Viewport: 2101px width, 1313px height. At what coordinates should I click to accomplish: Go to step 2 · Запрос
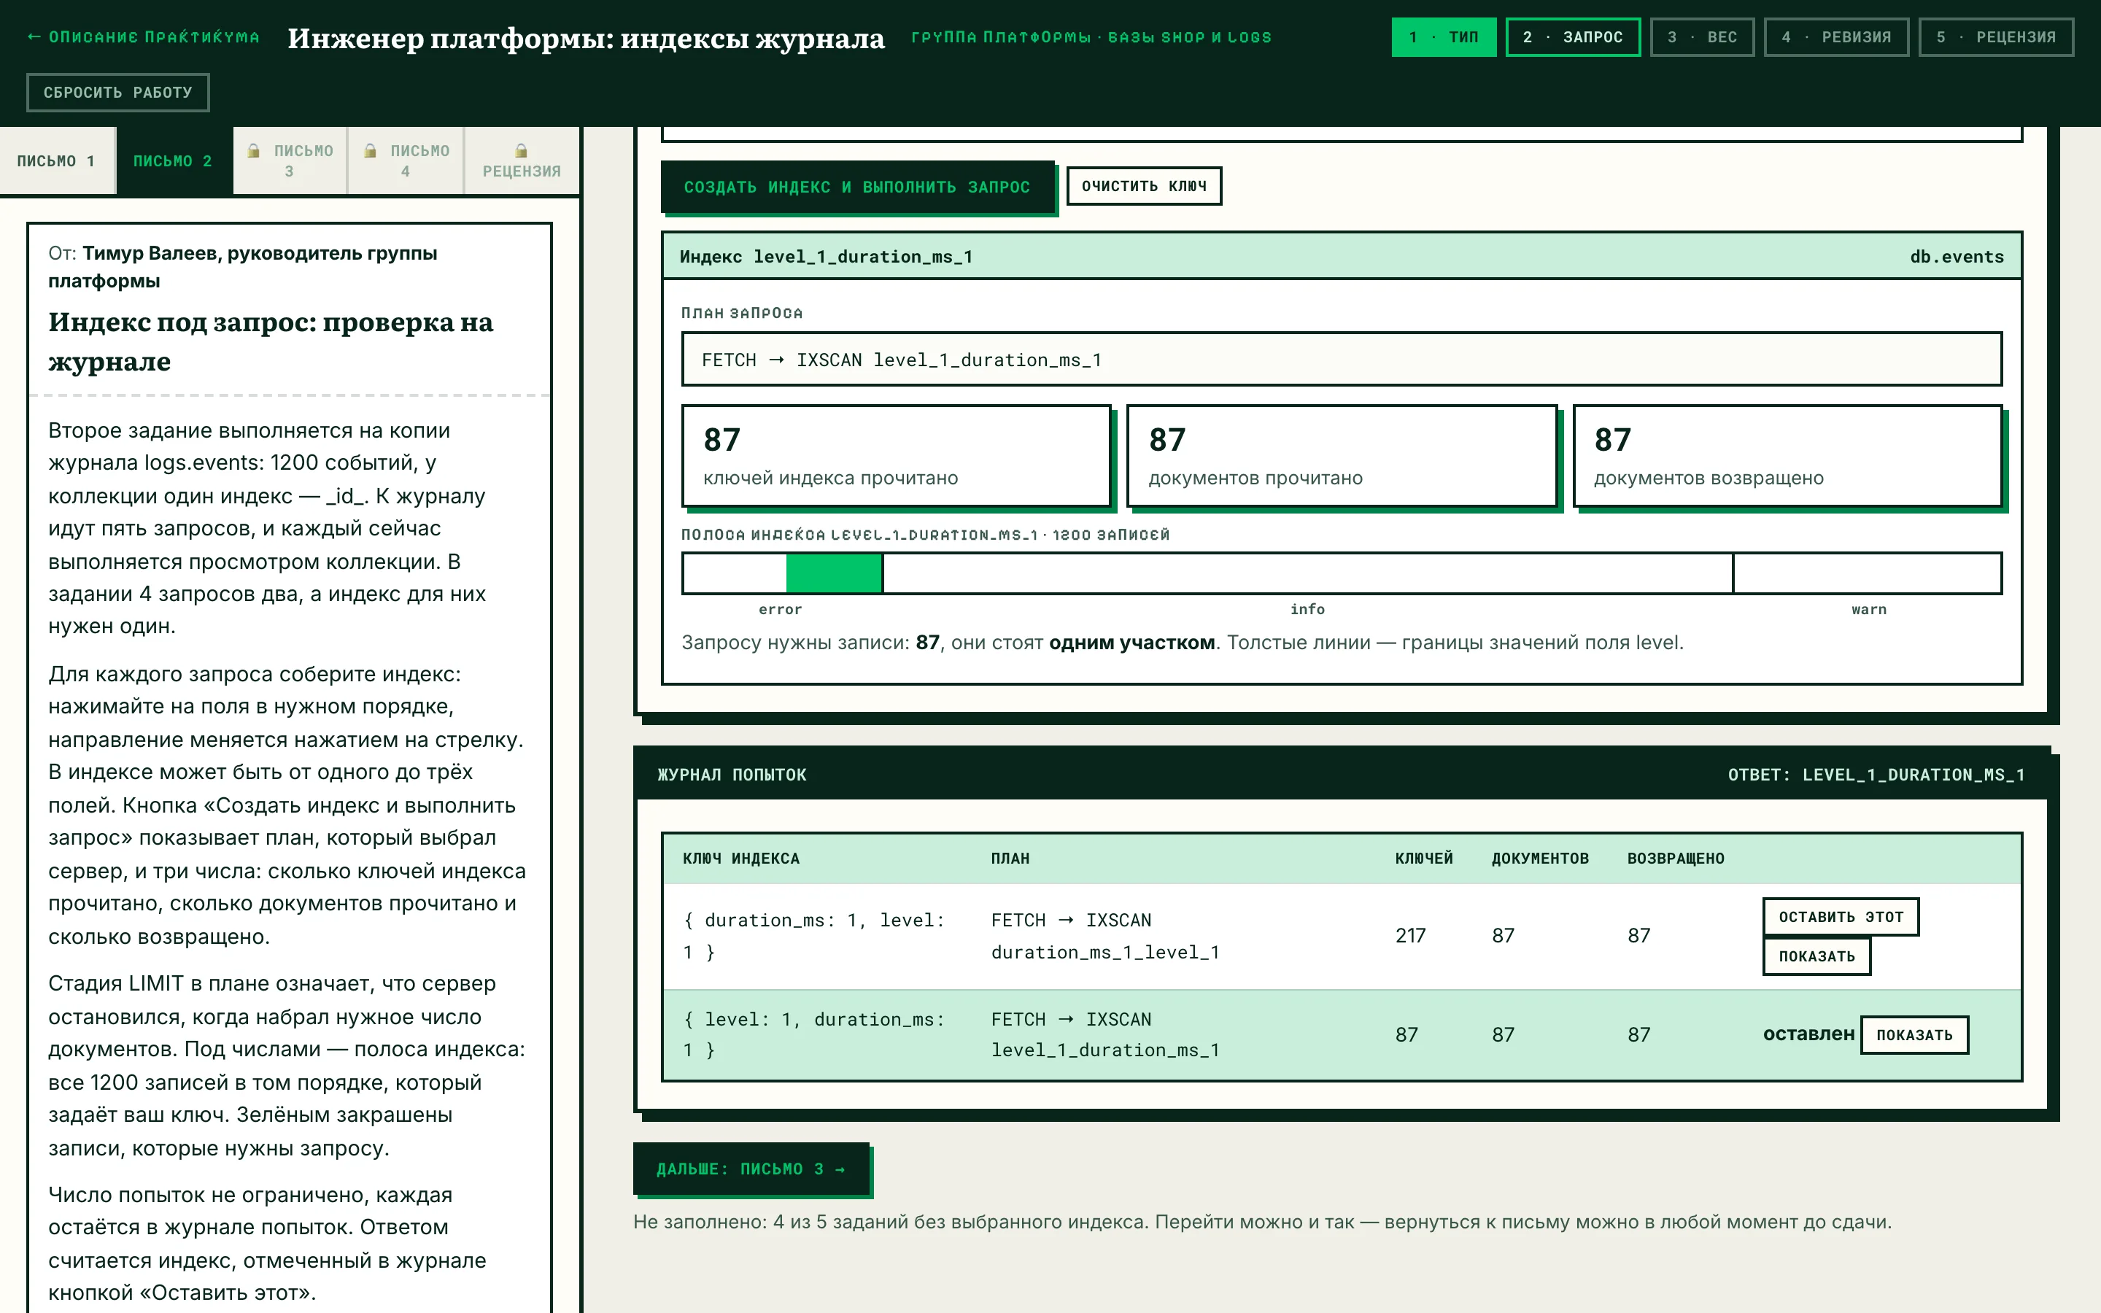pos(1573,37)
